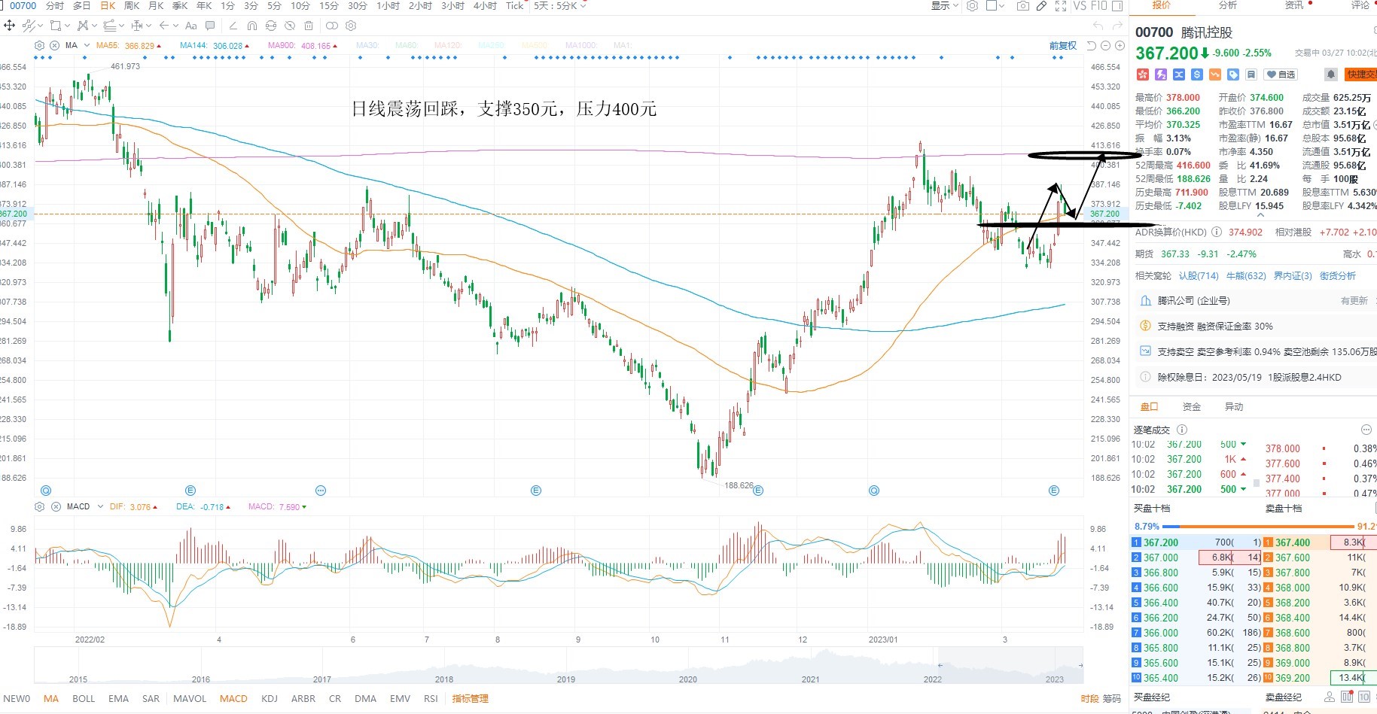Select the text annotation tool Aa
The width and height of the screenshot is (1377, 714).
click(191, 26)
